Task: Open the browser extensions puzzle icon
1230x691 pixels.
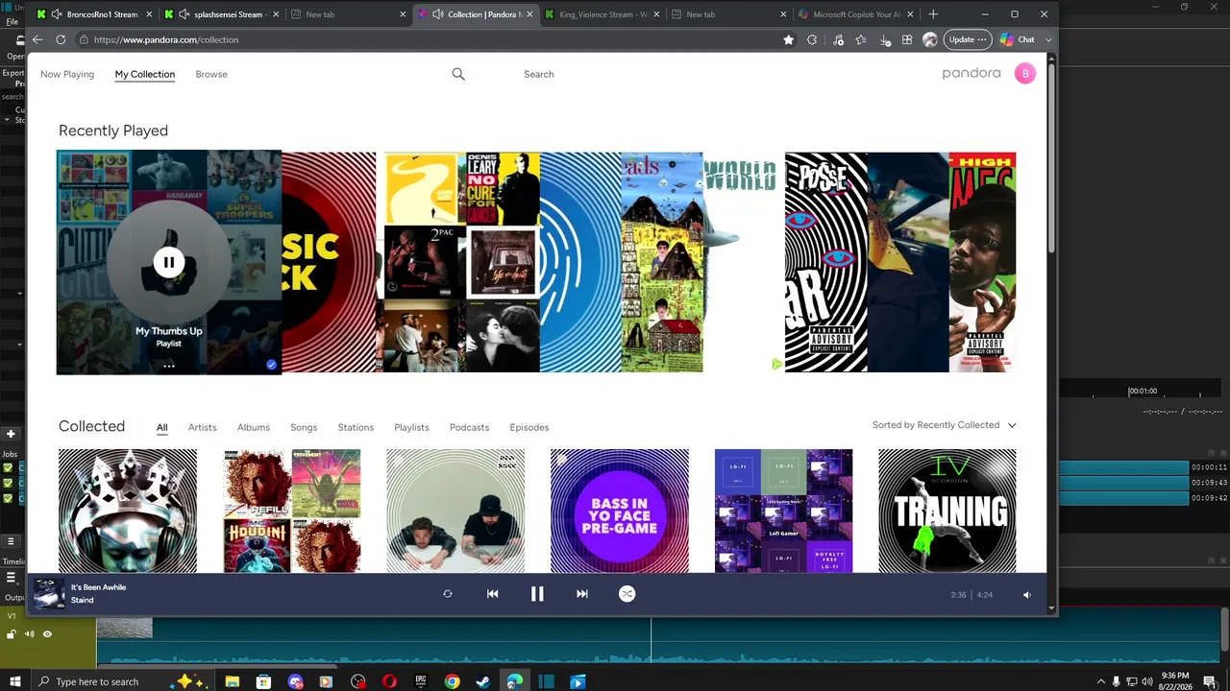Action: (812, 39)
